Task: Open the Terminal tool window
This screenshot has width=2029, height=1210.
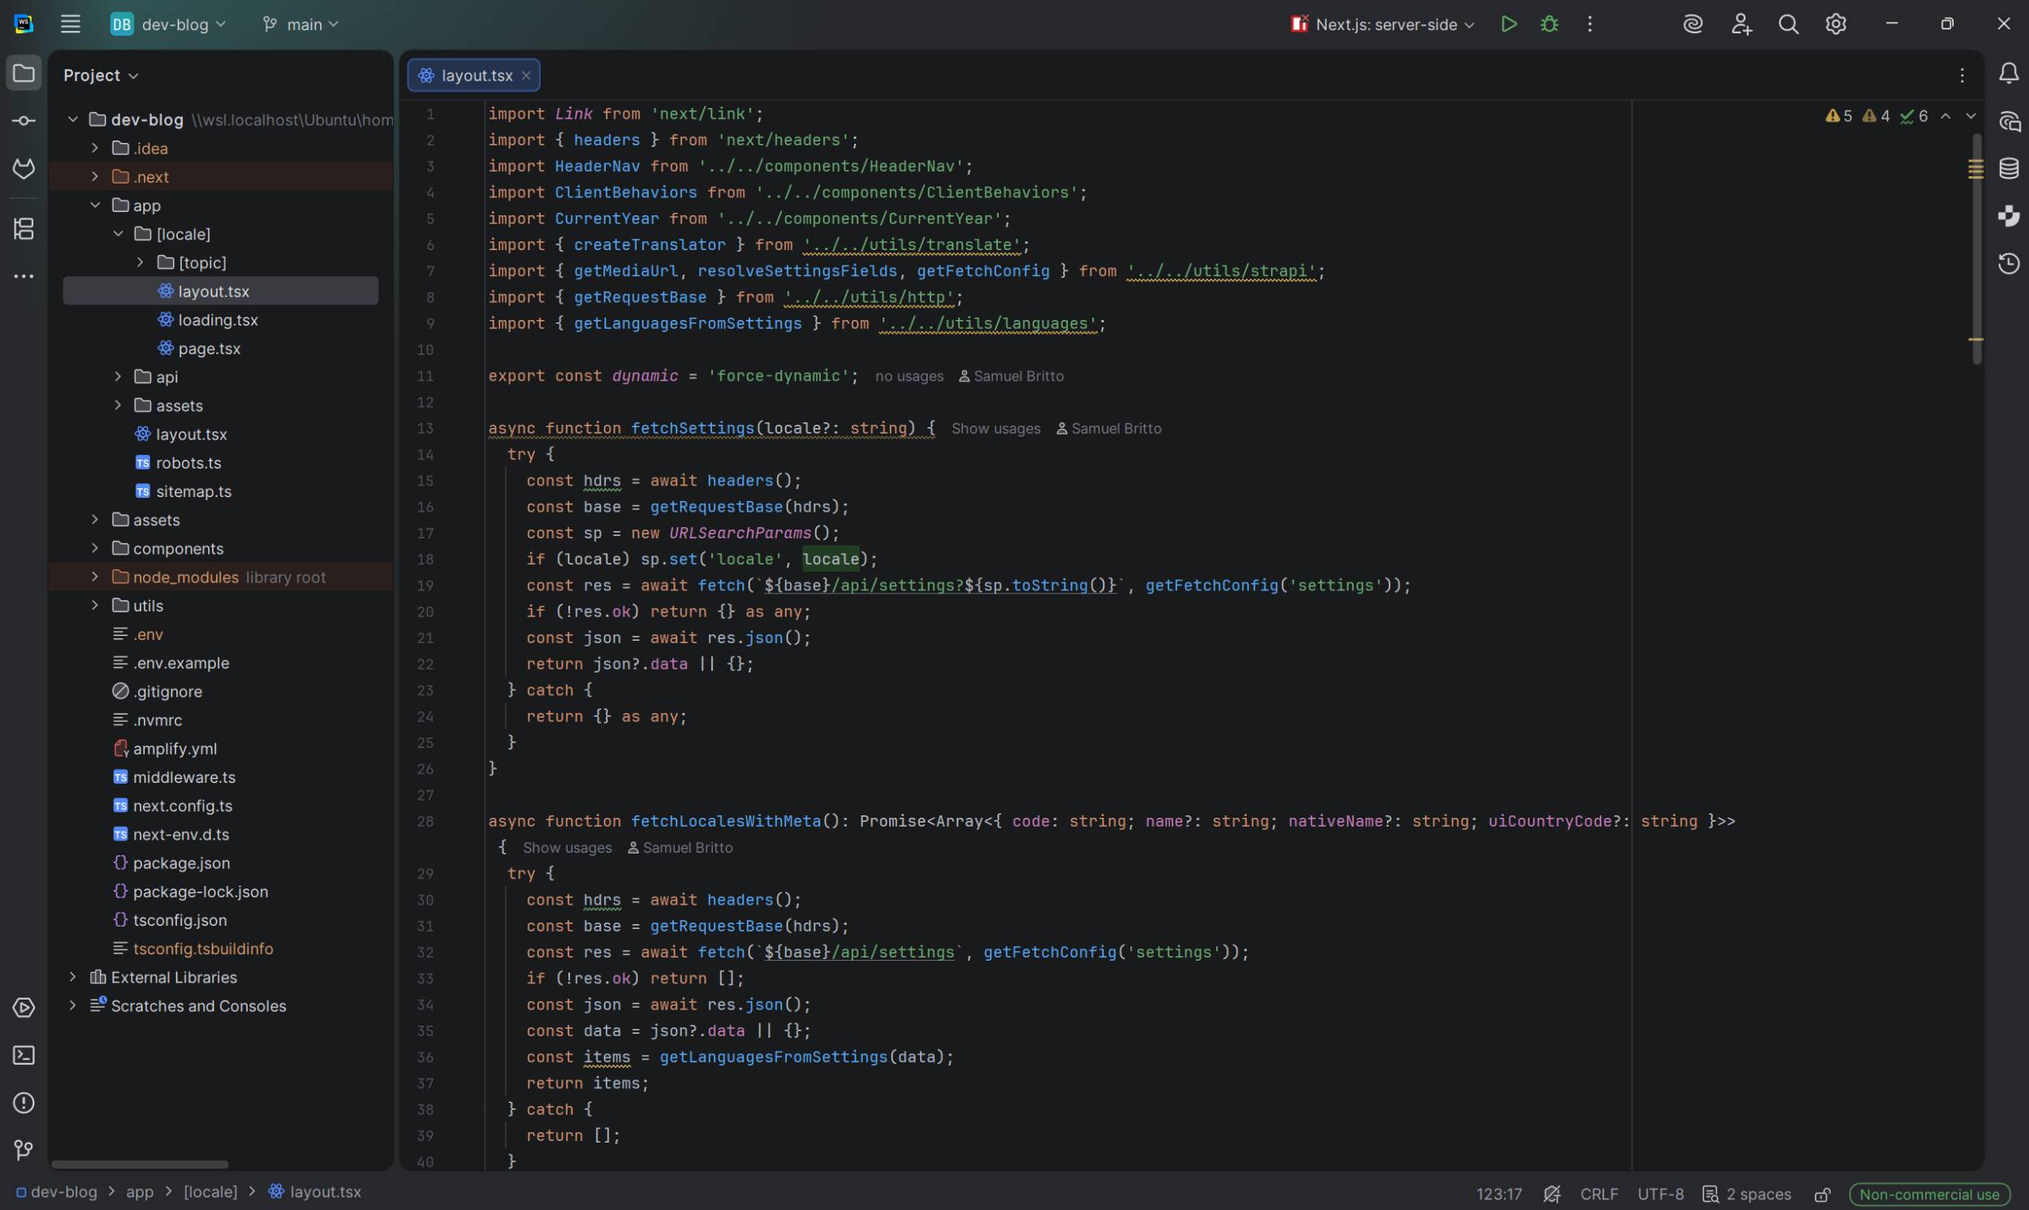Action: click(24, 1055)
